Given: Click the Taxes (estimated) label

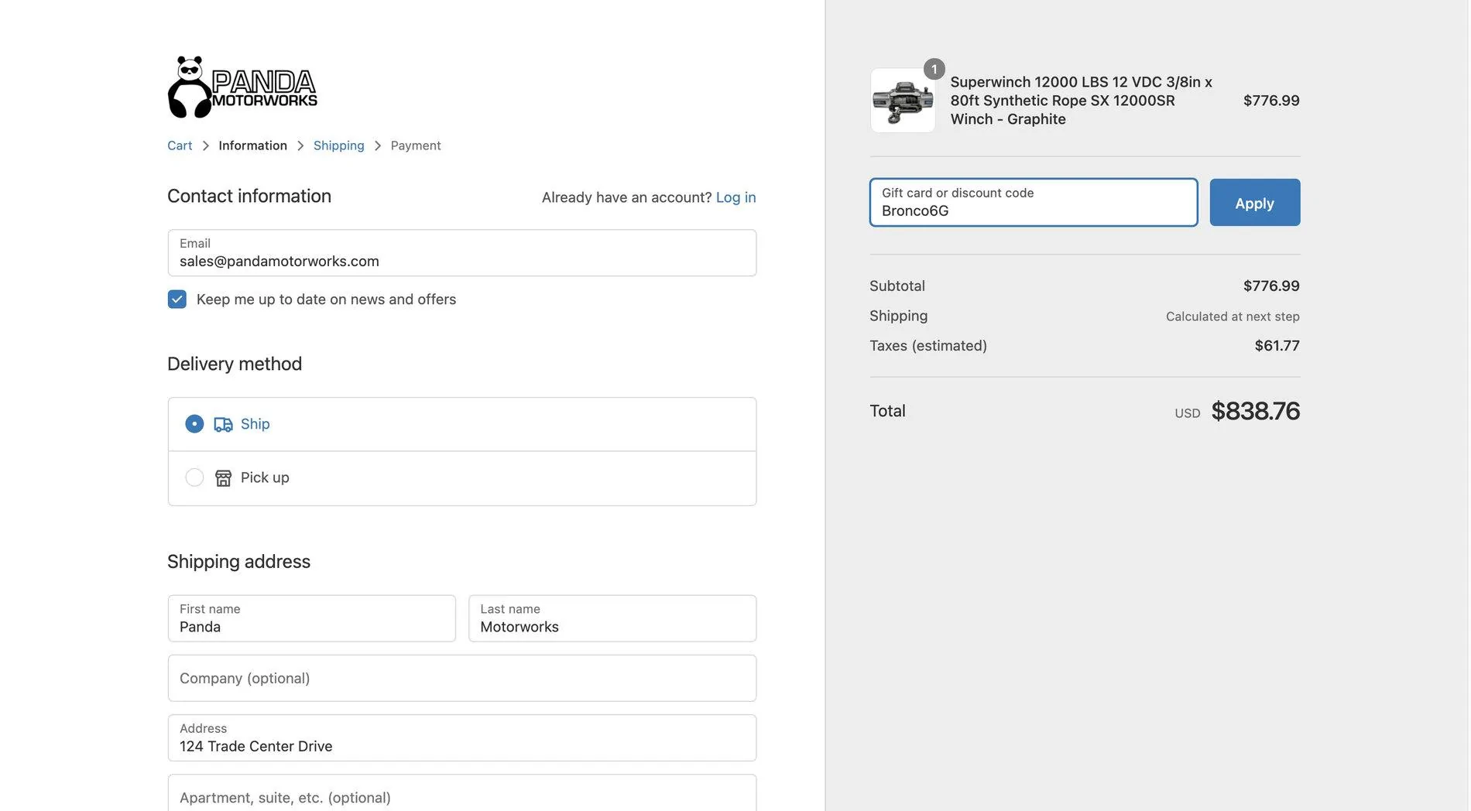Looking at the screenshot, I should pyautogui.click(x=928, y=346).
